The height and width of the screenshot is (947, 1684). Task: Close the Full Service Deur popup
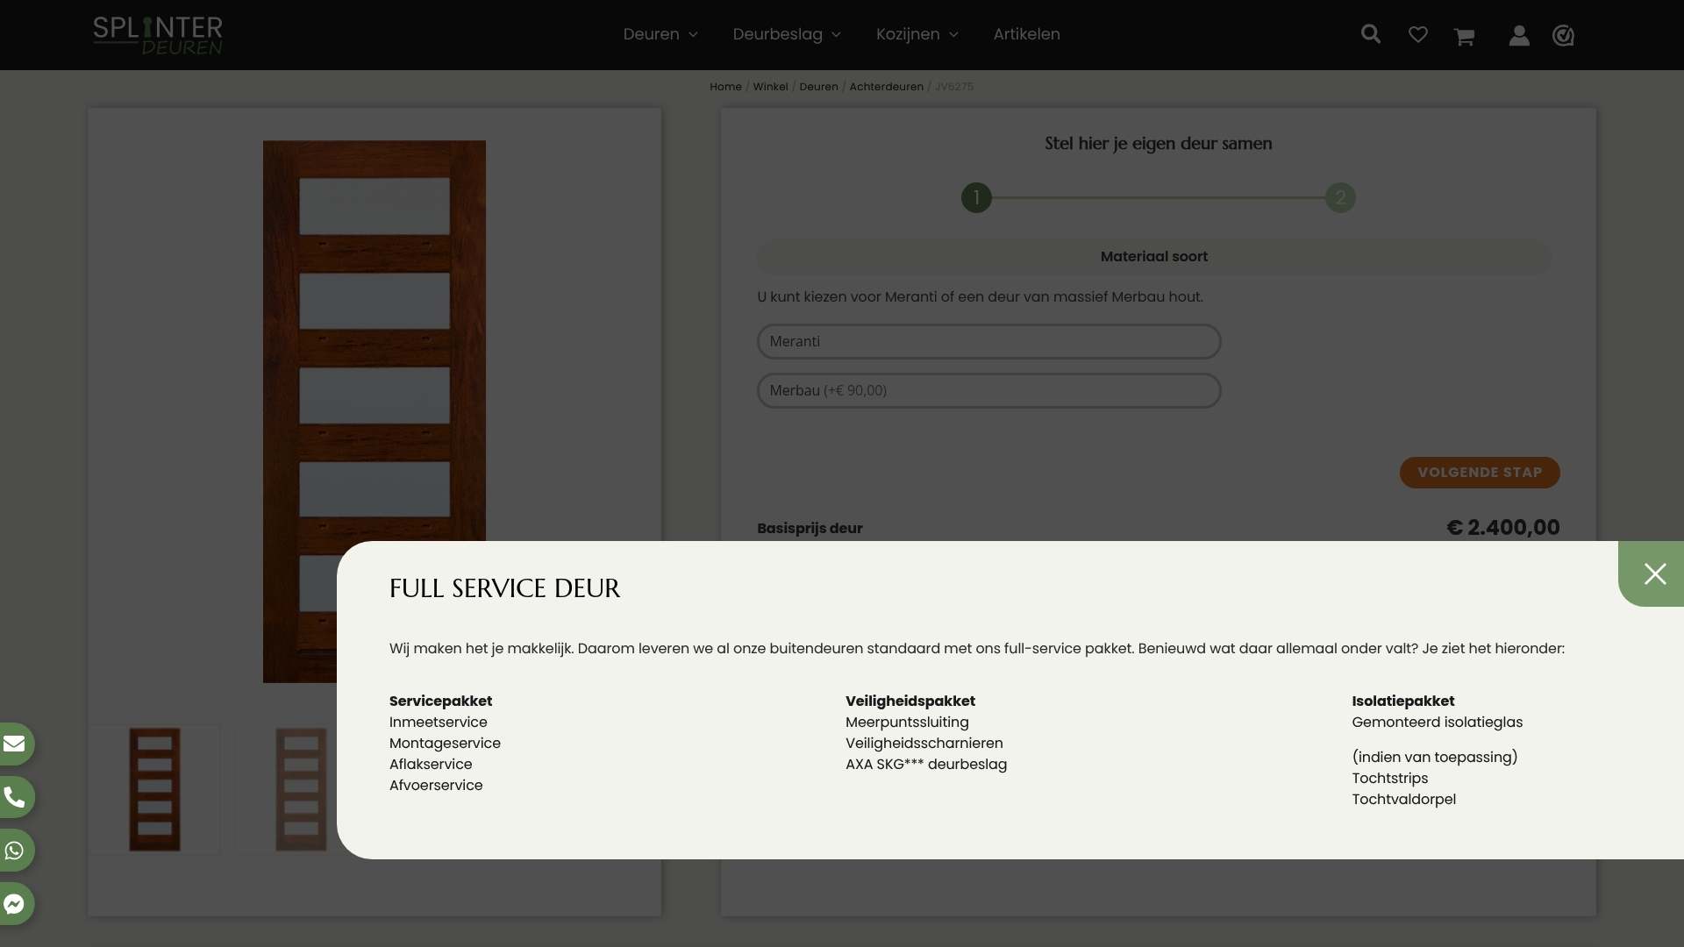tap(1654, 573)
